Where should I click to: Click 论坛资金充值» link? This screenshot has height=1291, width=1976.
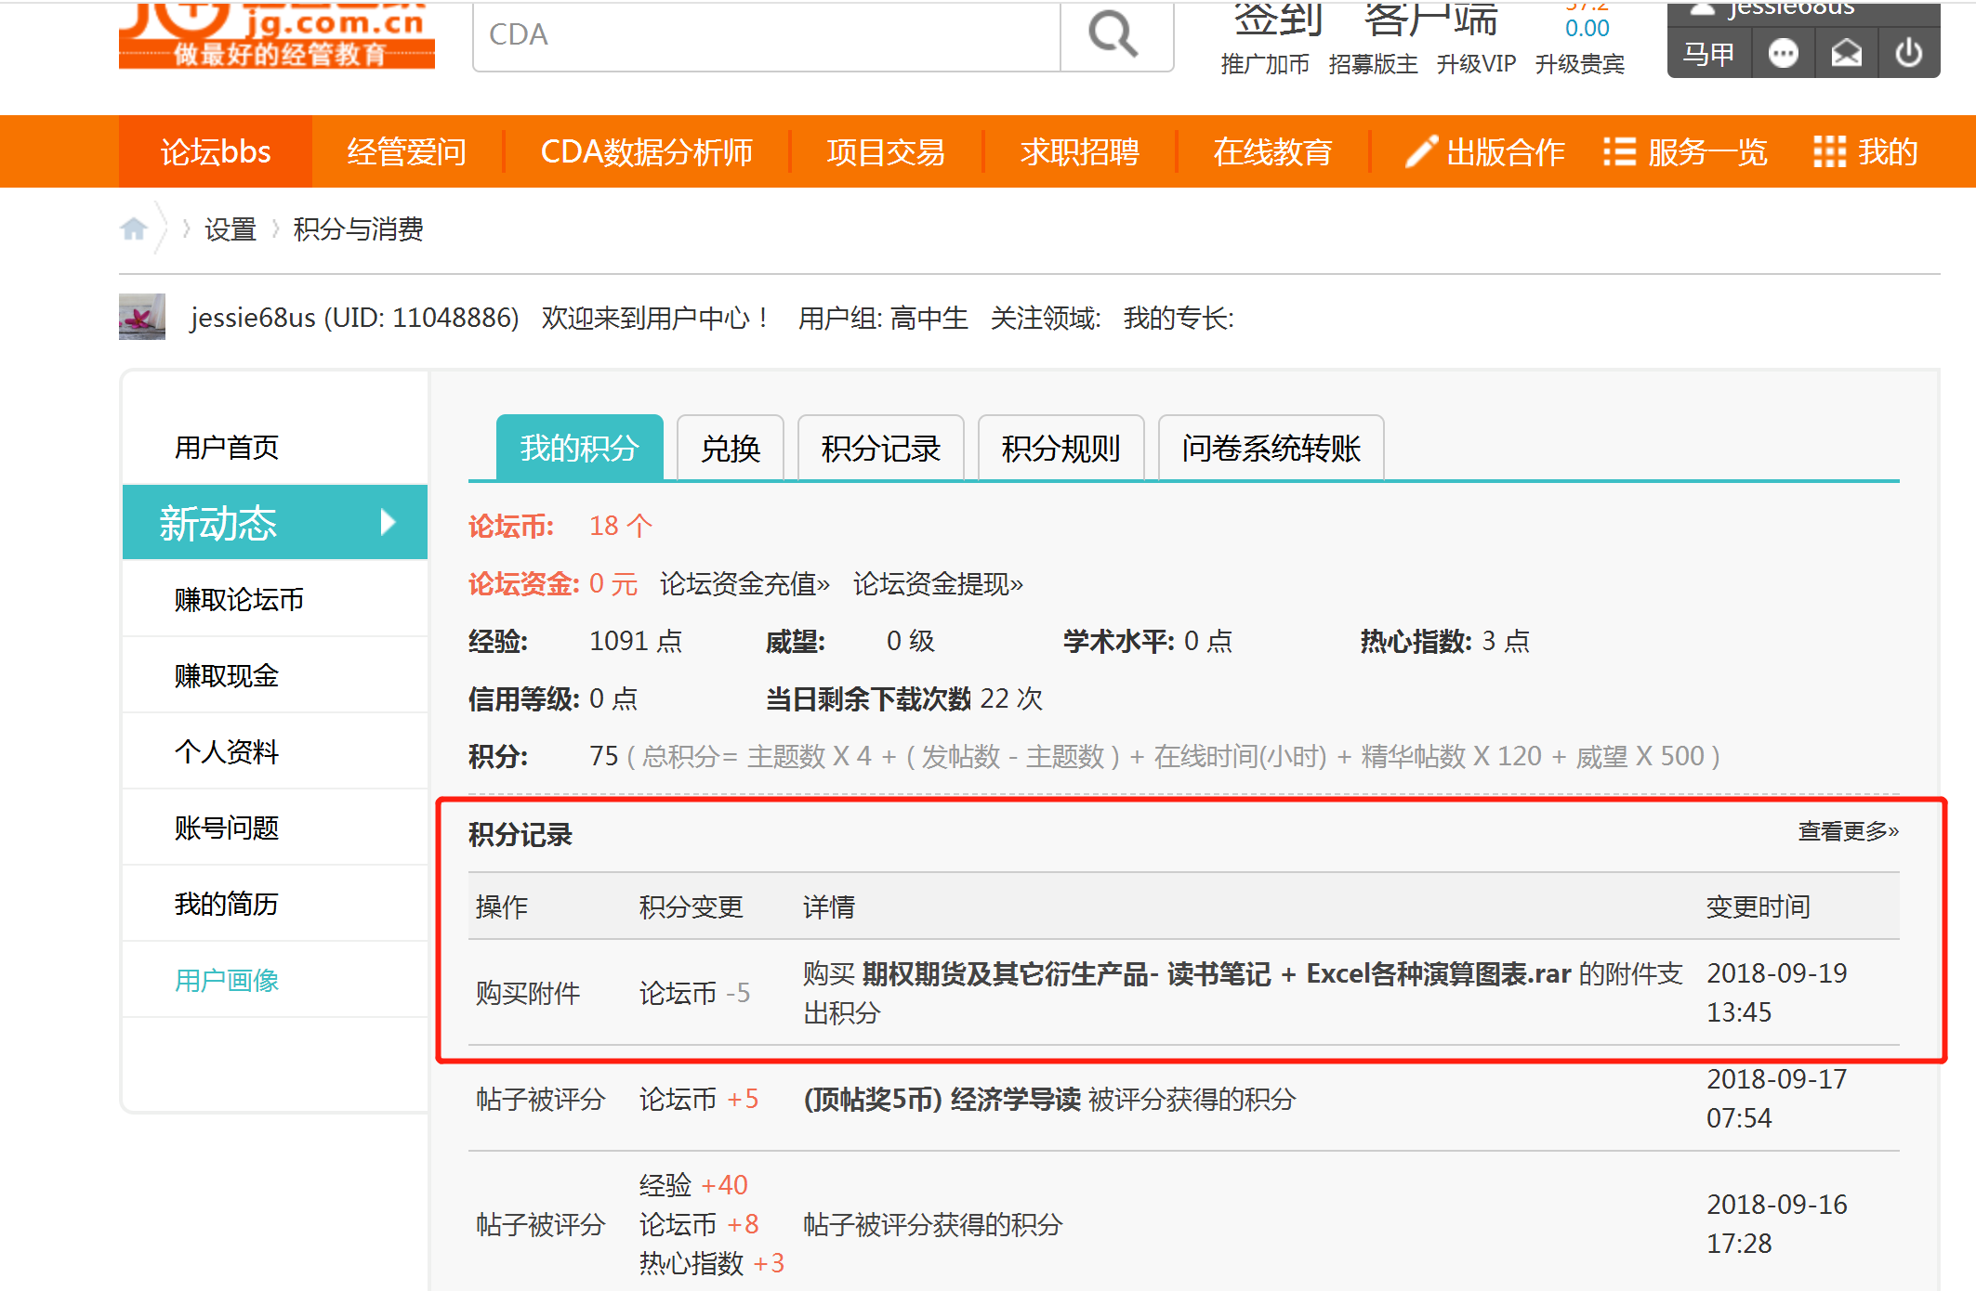tap(744, 584)
